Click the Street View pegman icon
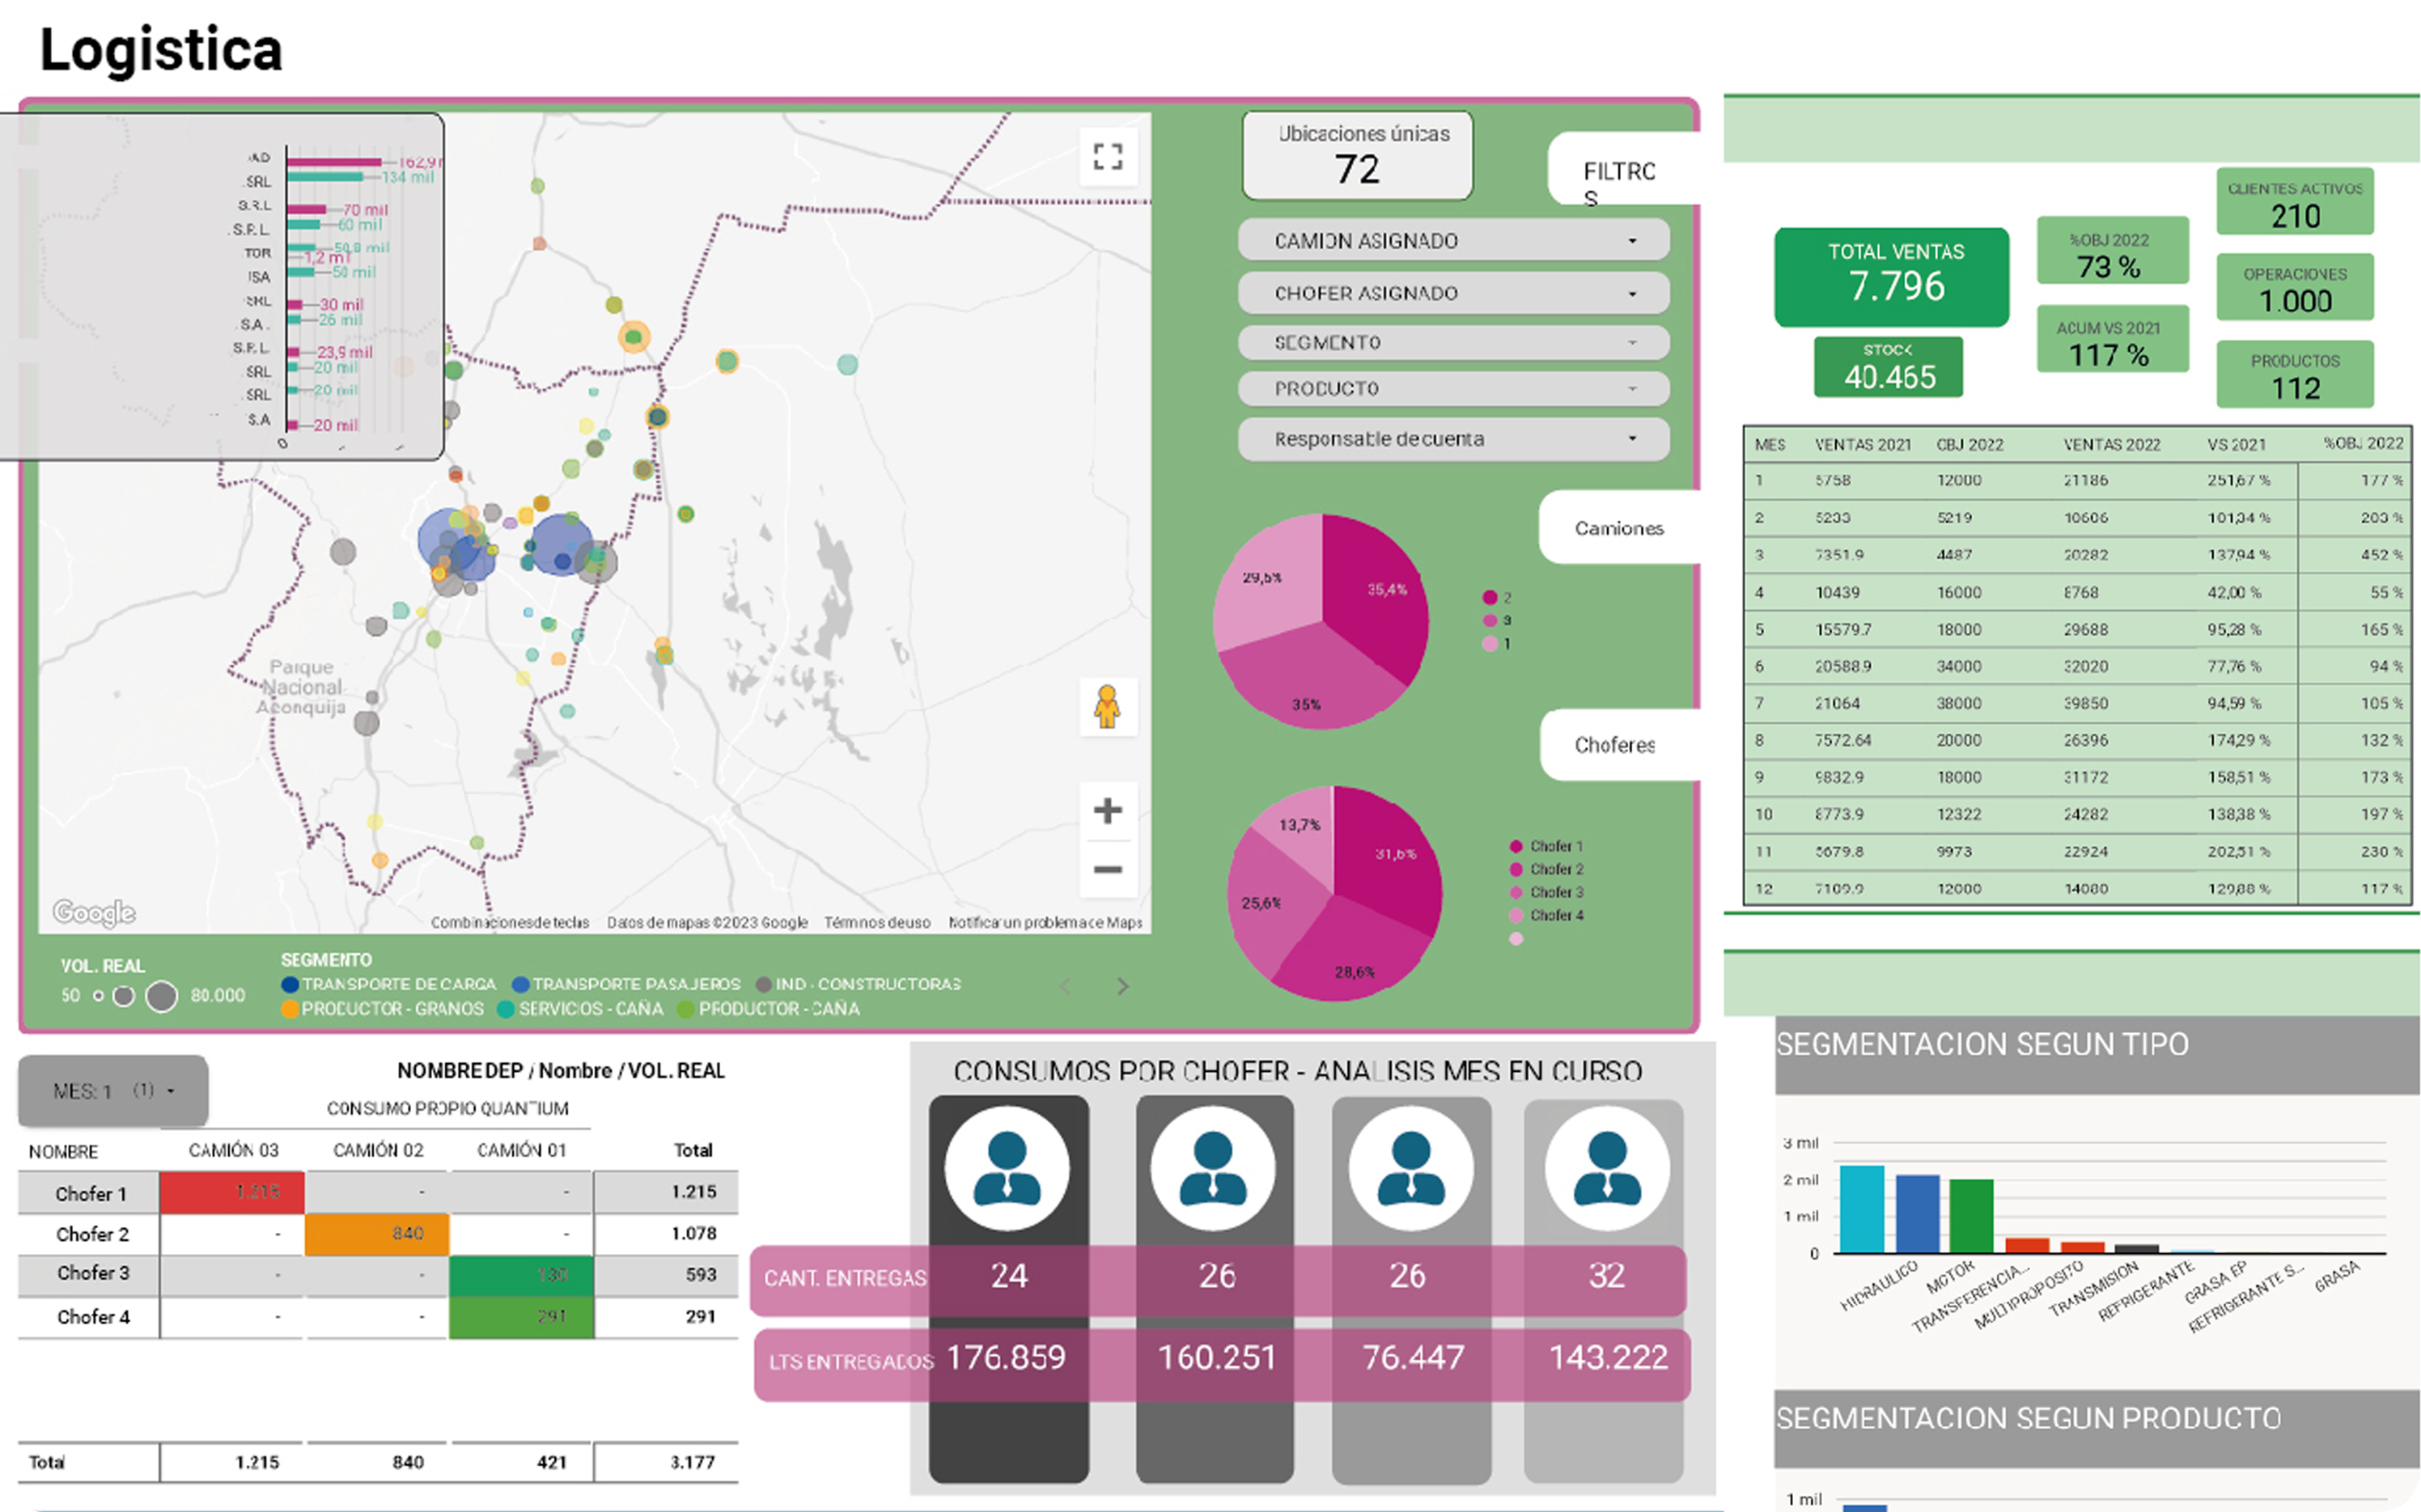The height and width of the screenshot is (1512, 2421). (x=1107, y=707)
